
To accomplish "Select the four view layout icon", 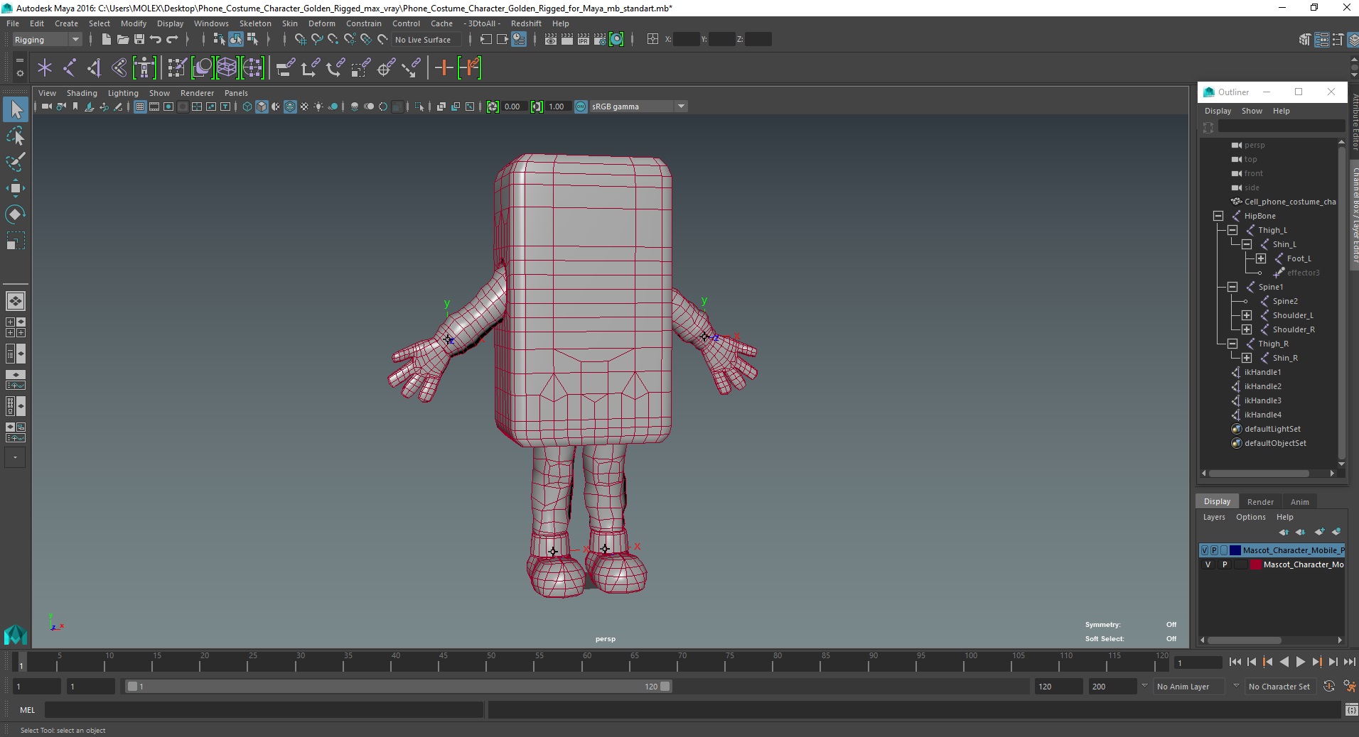I will tap(16, 327).
